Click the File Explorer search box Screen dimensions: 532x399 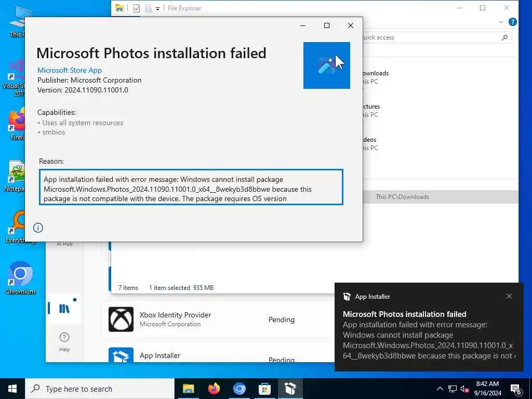(436, 37)
